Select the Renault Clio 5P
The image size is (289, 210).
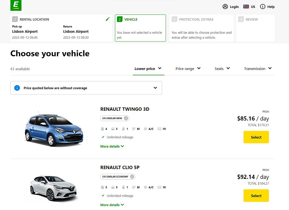pyautogui.click(x=256, y=196)
